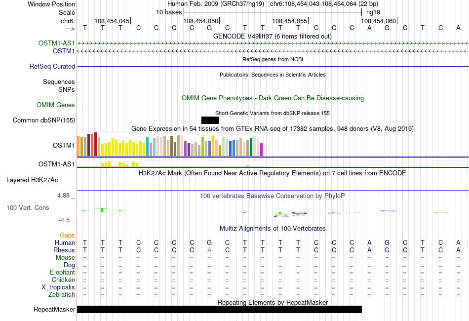Click the cyan bar in OSTM1 chart
The width and height of the screenshot is (469, 321).
point(147,147)
